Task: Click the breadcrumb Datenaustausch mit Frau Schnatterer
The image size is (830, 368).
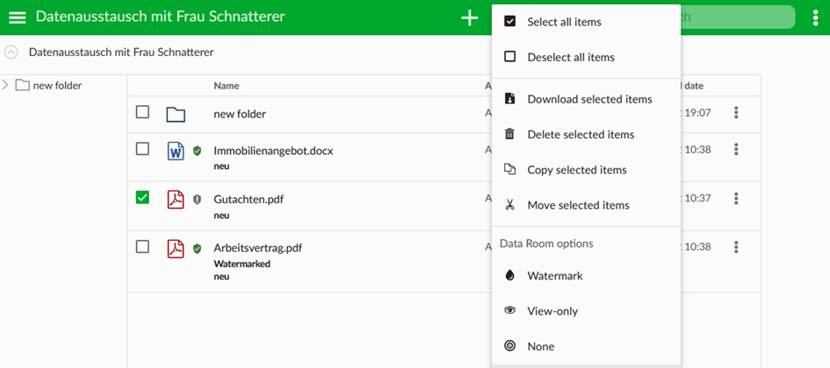Action: 121,53
